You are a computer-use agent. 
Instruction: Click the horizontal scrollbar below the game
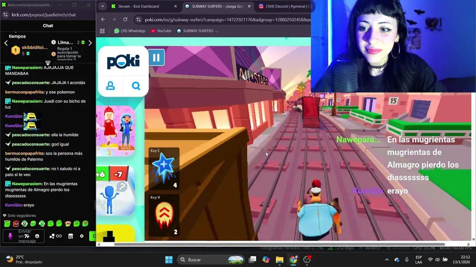pyautogui.click(x=279, y=244)
